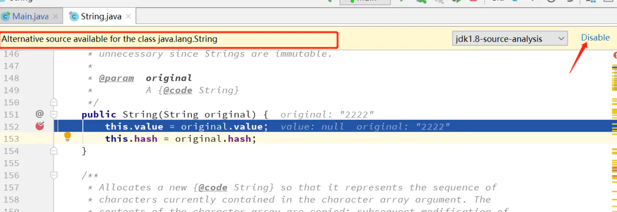Switch to the Main.java tab

click(x=30, y=16)
